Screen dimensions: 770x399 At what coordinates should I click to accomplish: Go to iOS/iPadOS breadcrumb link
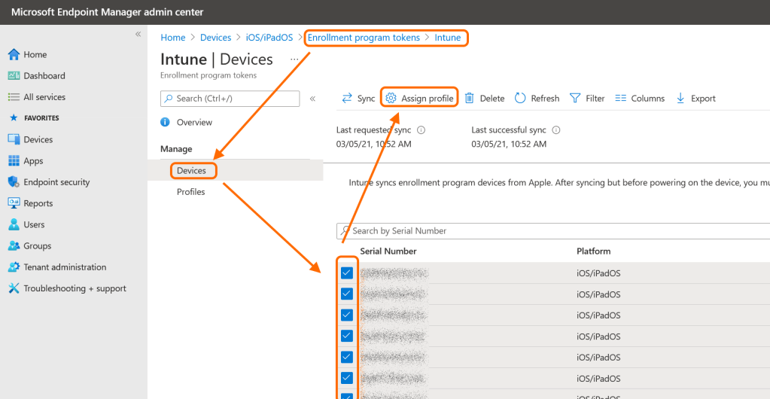tap(269, 38)
